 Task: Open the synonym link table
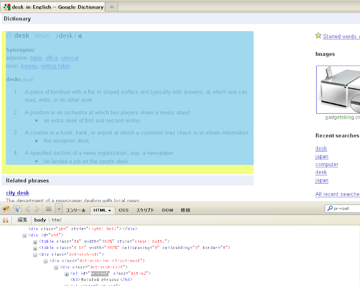coord(36,58)
